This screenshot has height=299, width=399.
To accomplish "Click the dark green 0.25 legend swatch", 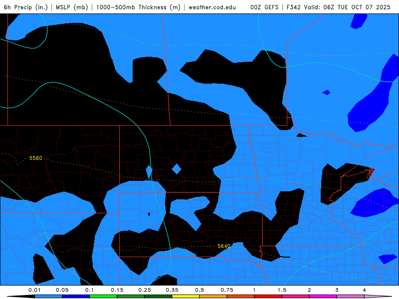I will click(158, 297).
